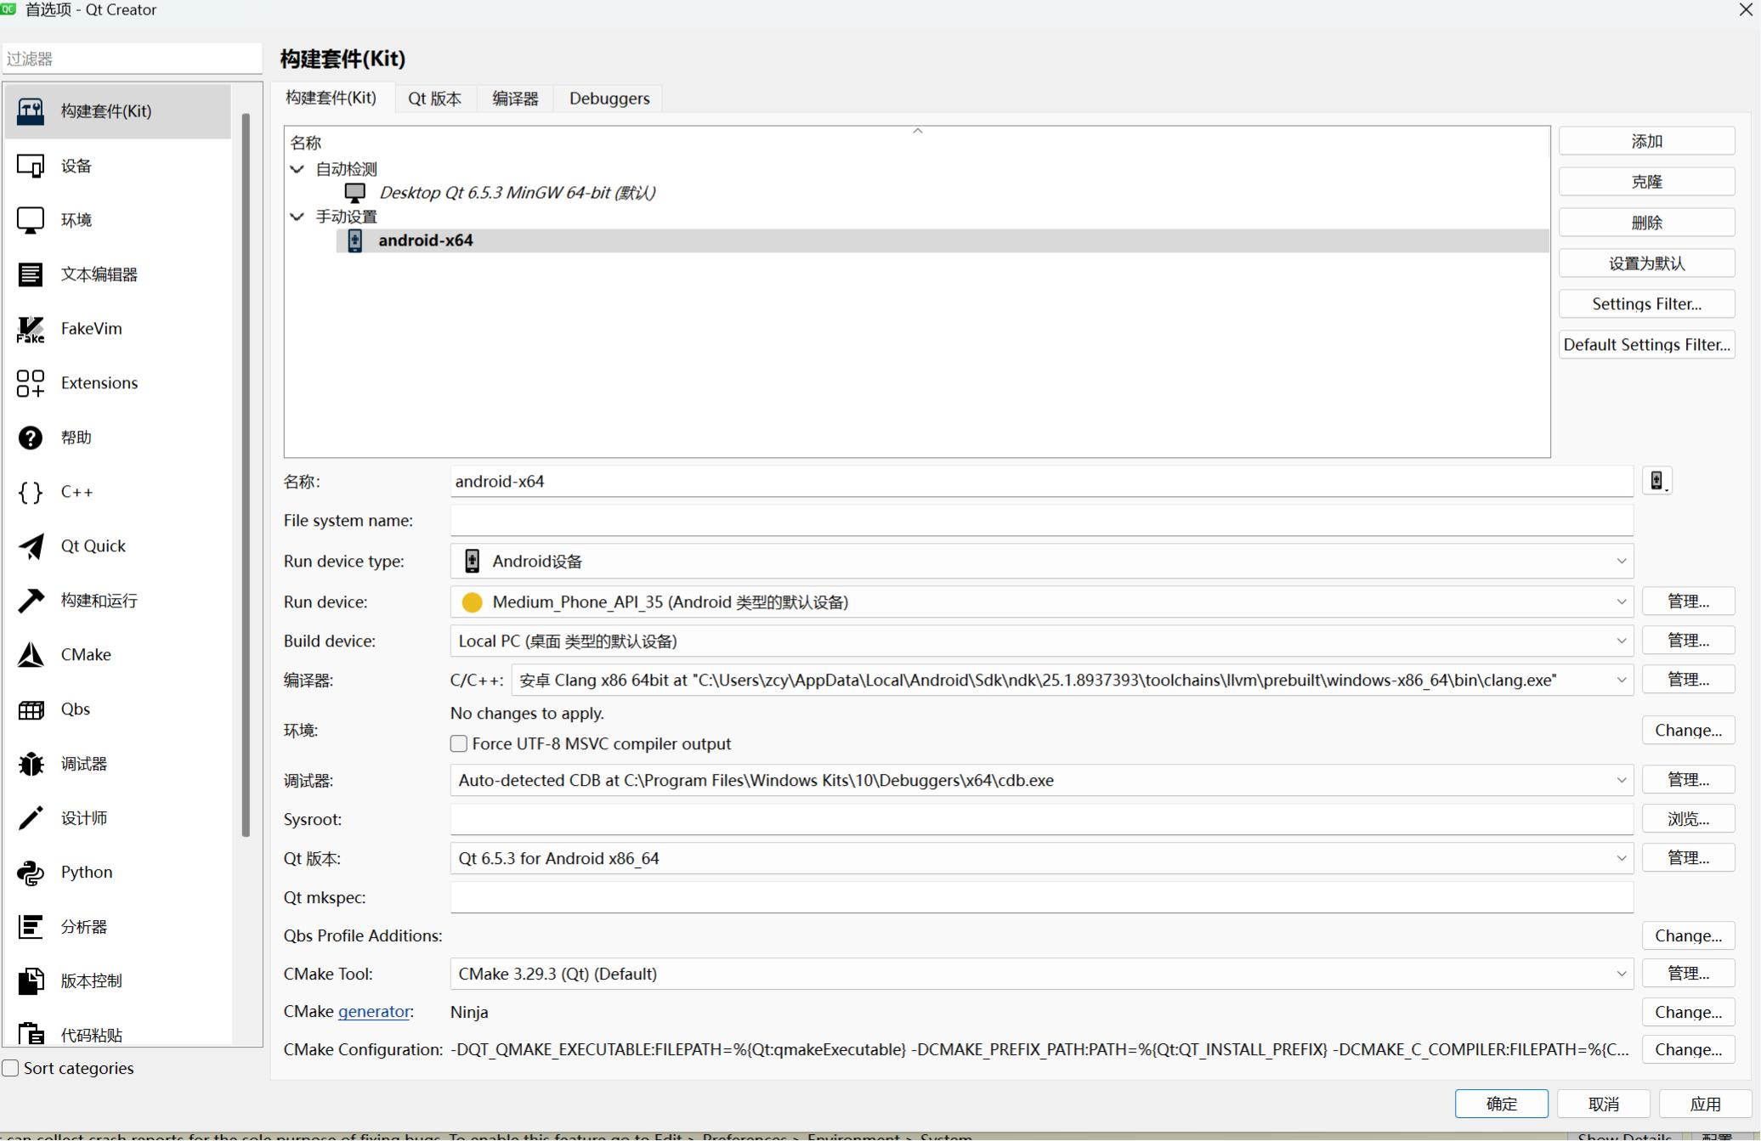Open the CMake generator link
The width and height of the screenshot is (1761, 1141).
[374, 1012]
